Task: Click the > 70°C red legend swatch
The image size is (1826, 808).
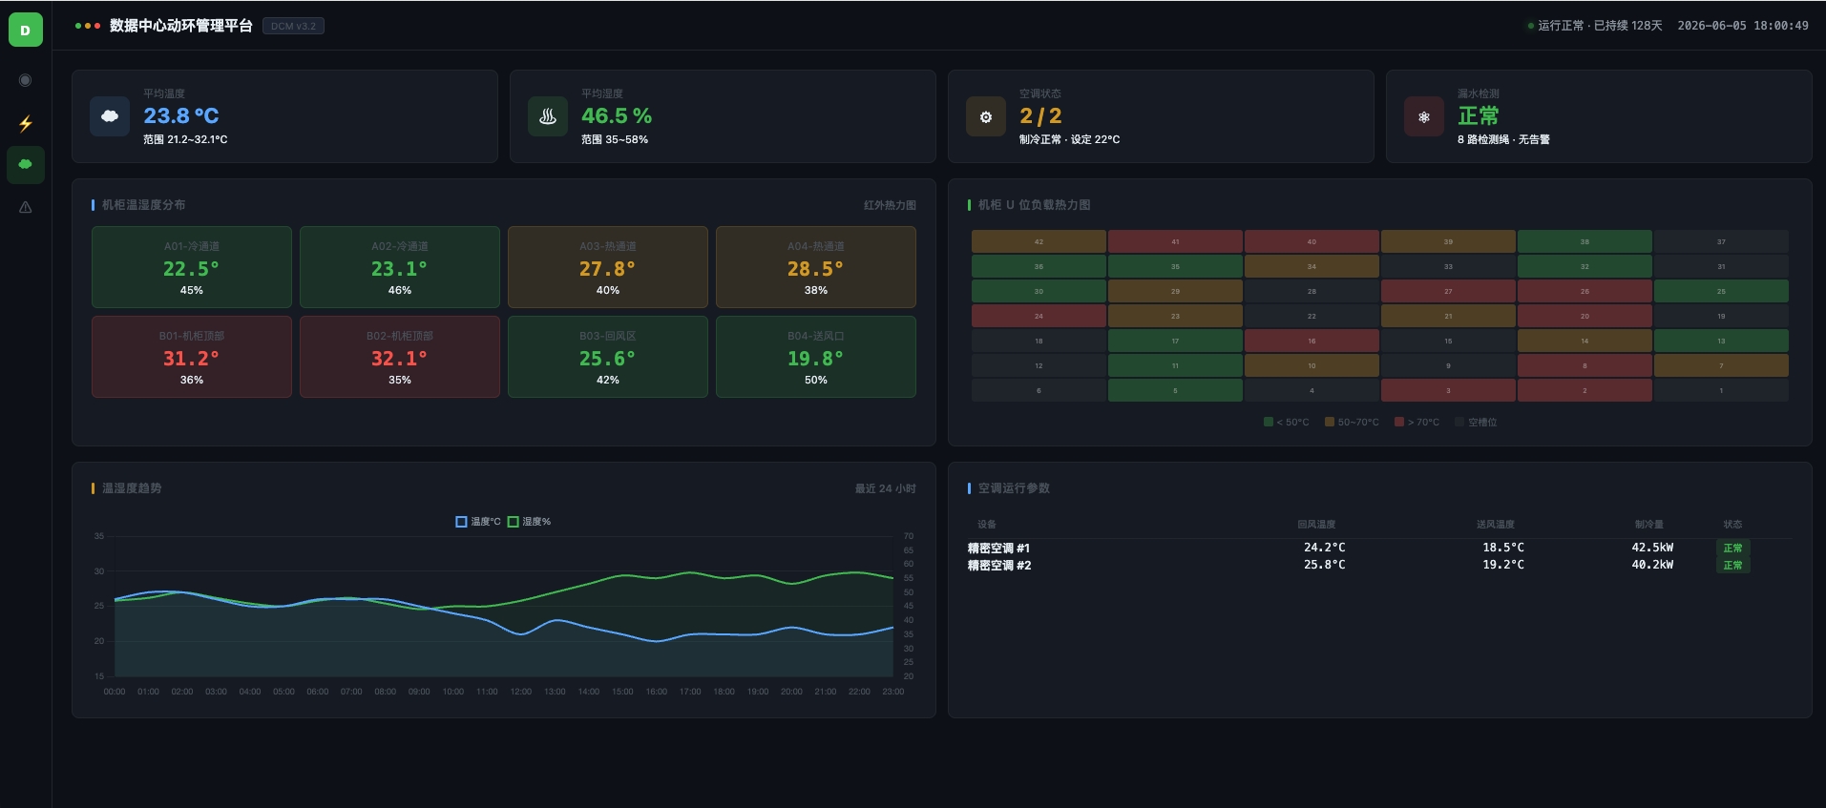Action: click(x=1399, y=422)
